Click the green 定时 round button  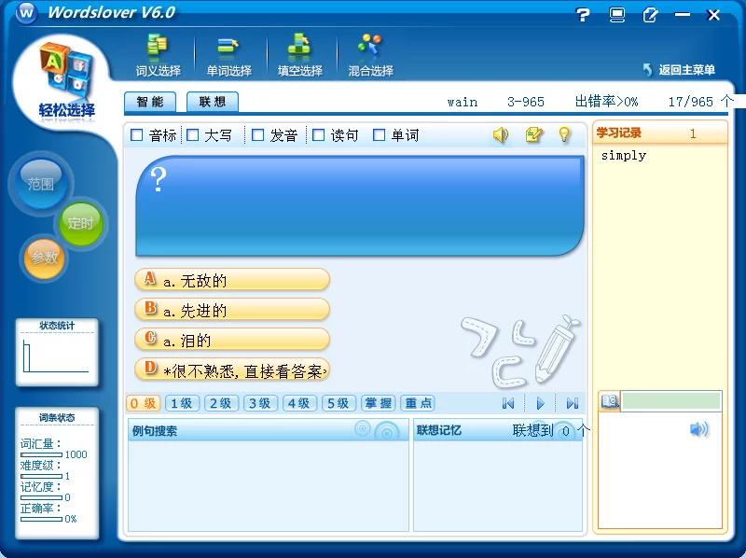81,223
